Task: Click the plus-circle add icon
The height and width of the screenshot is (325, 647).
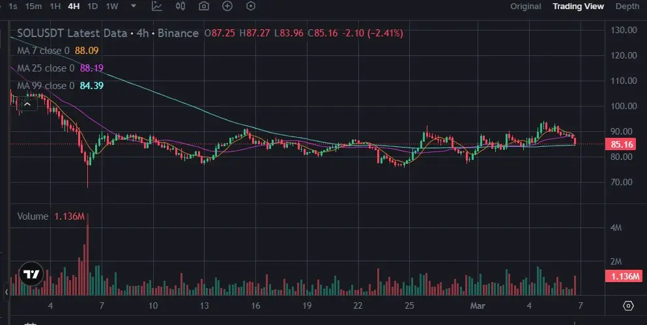Action: [227, 6]
